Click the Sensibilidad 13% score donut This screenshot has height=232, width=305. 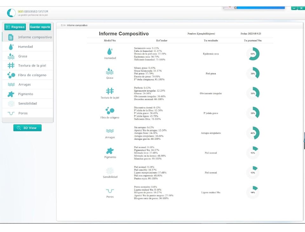(253, 173)
